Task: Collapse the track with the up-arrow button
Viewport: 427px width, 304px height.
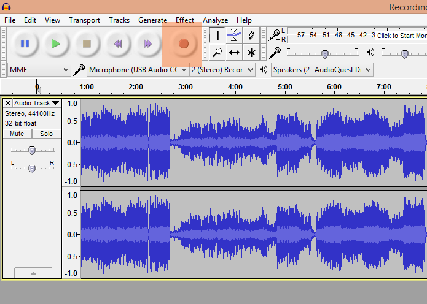Action: (33, 273)
